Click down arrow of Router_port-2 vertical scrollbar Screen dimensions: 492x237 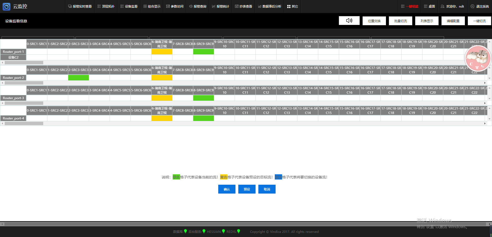(489, 78)
